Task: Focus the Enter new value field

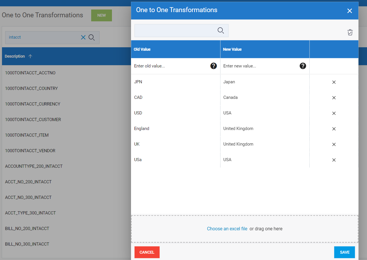Action: point(260,66)
